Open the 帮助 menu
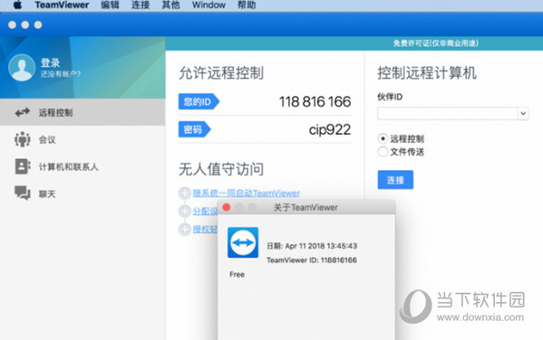The height and width of the screenshot is (340, 543). coord(247,5)
